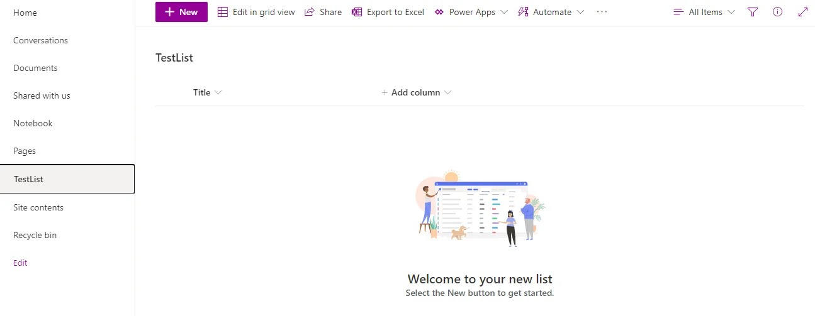Expand the All Items view dropdown

point(704,12)
